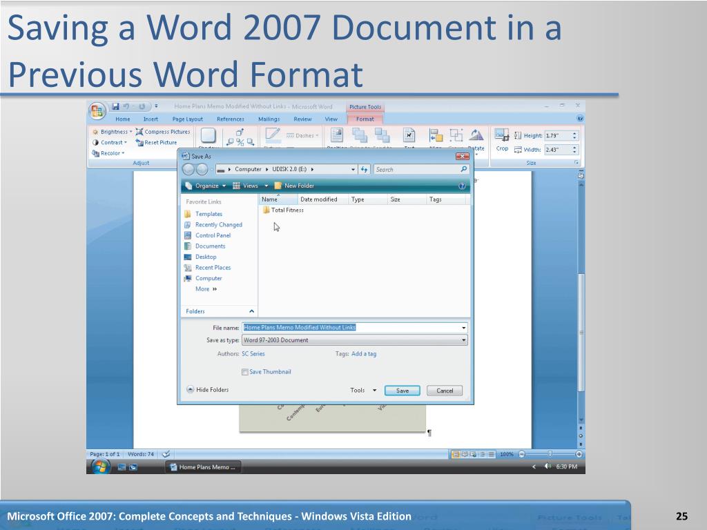Switch to the Mailings tab
This screenshot has width=707, height=530.
[269, 119]
